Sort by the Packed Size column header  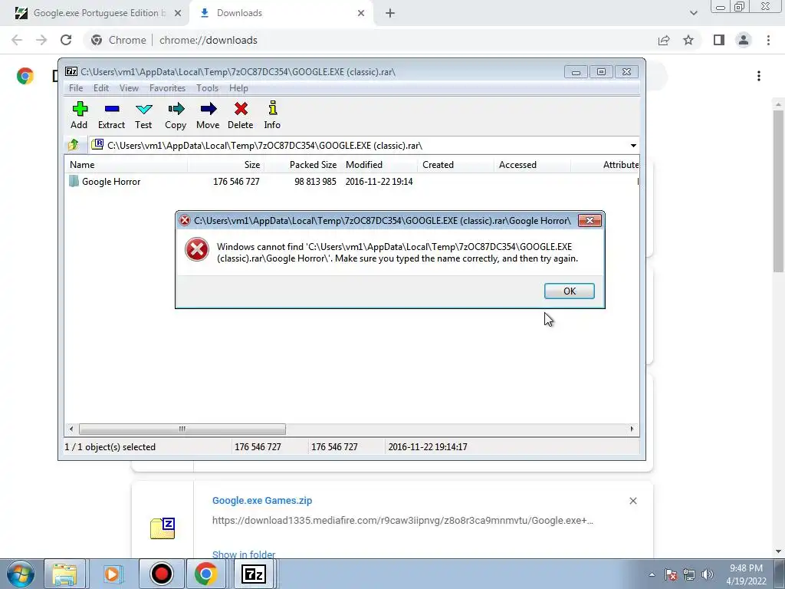tap(302, 165)
